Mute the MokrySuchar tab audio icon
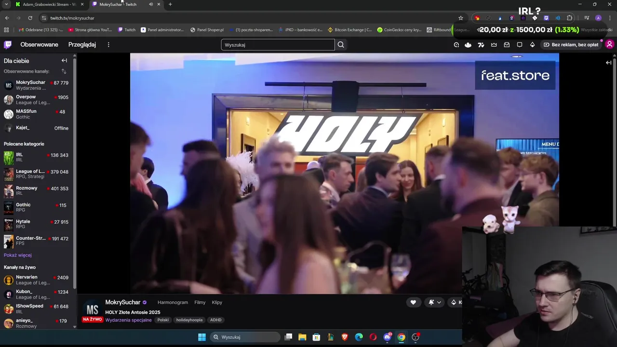The height and width of the screenshot is (347, 617). pos(151,4)
